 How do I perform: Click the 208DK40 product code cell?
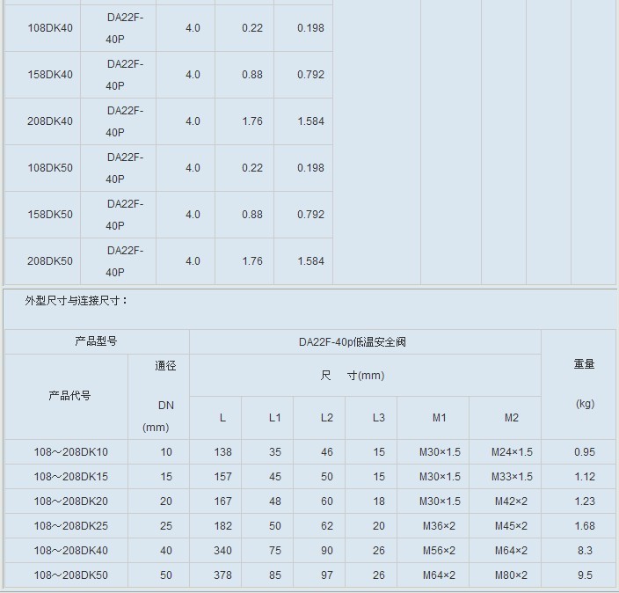click(50, 121)
